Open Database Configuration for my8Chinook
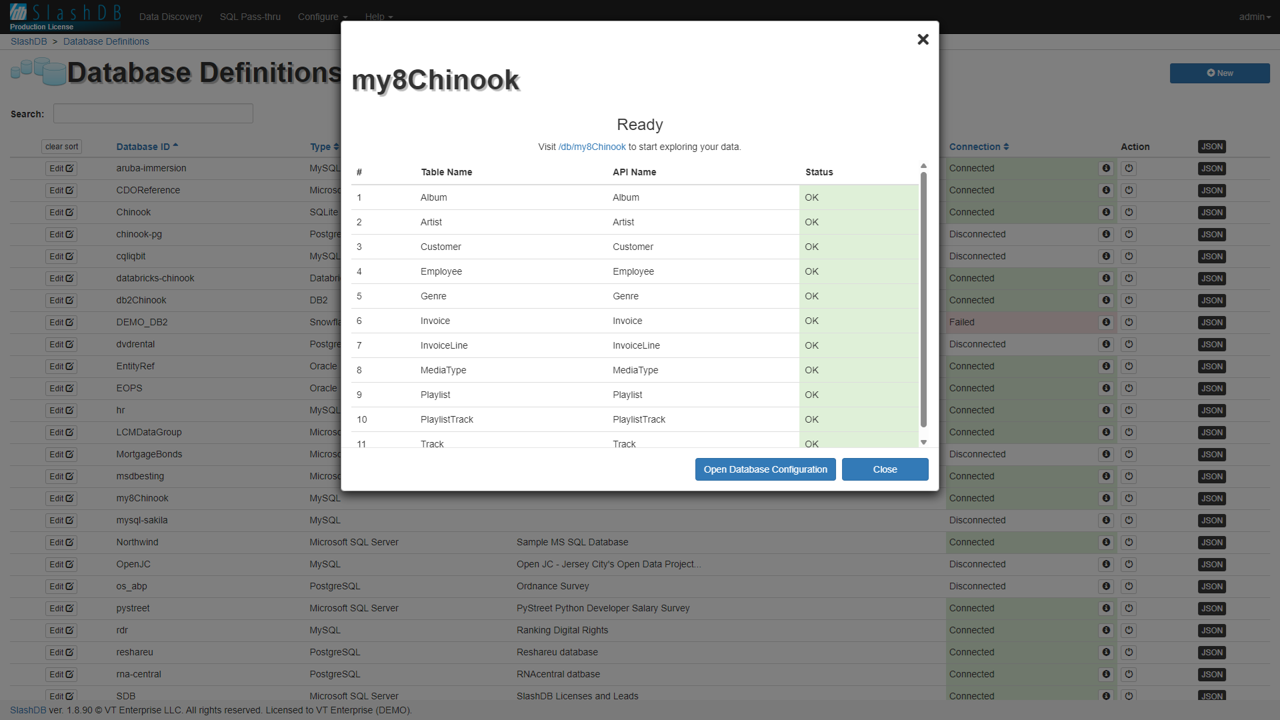Screen dimensions: 1280x720 [765, 469]
